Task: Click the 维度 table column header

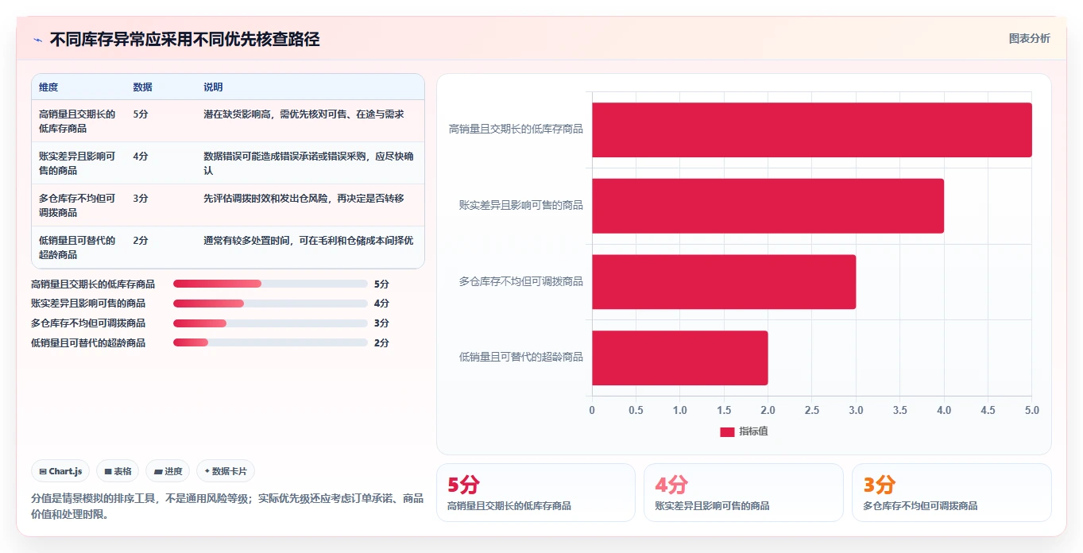Action: (x=48, y=87)
